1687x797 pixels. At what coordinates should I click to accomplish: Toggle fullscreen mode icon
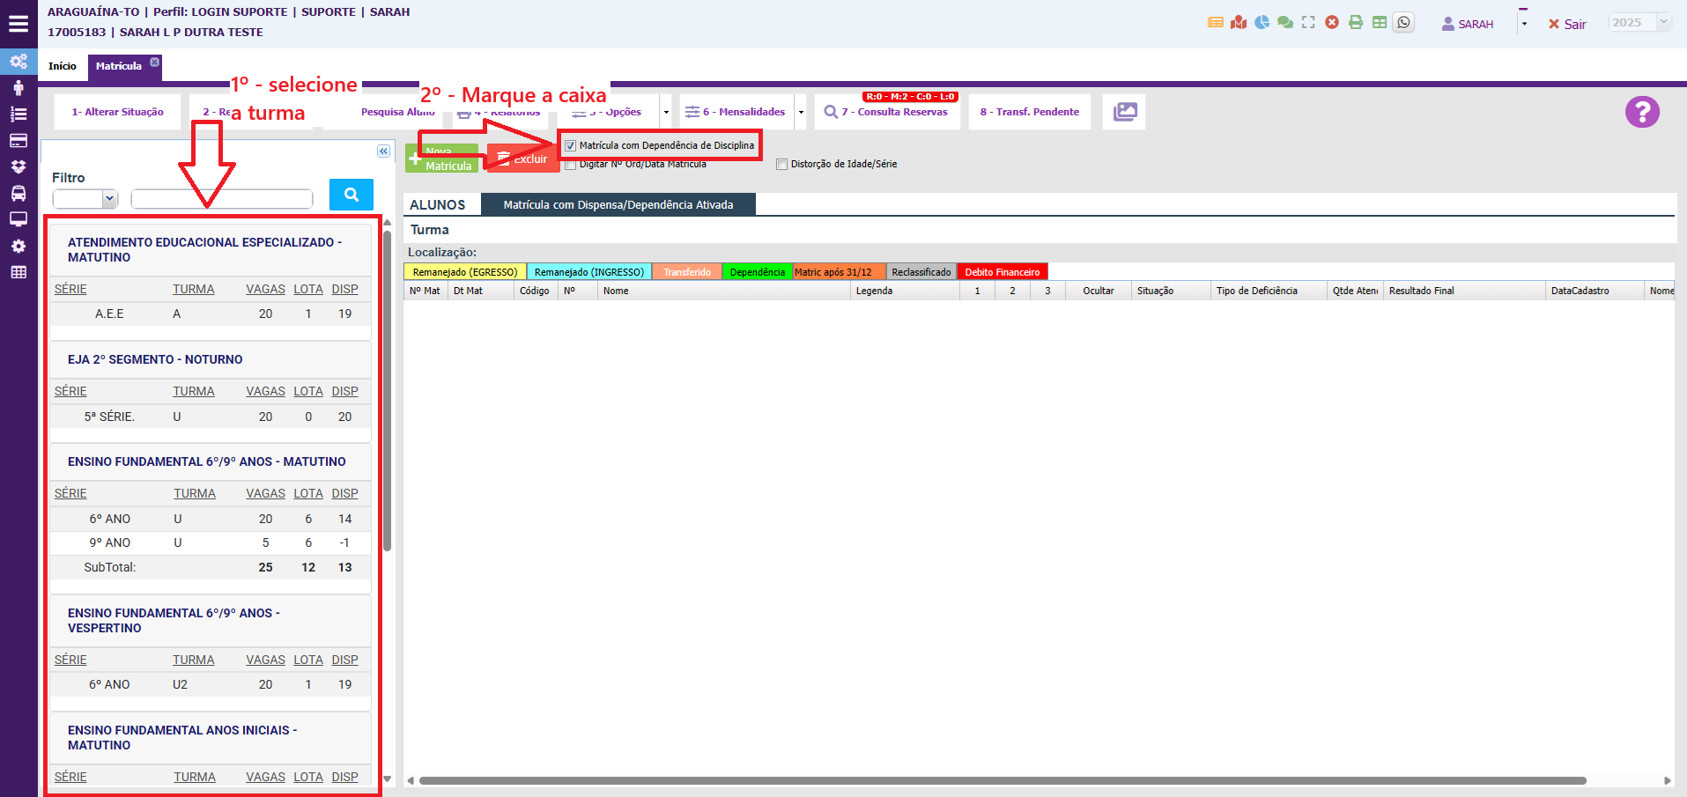pyautogui.click(x=1308, y=23)
